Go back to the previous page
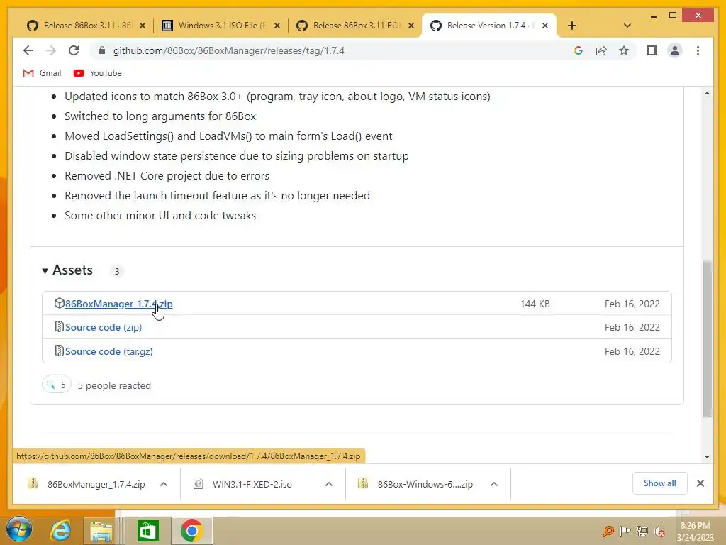726x545 pixels. (28, 50)
